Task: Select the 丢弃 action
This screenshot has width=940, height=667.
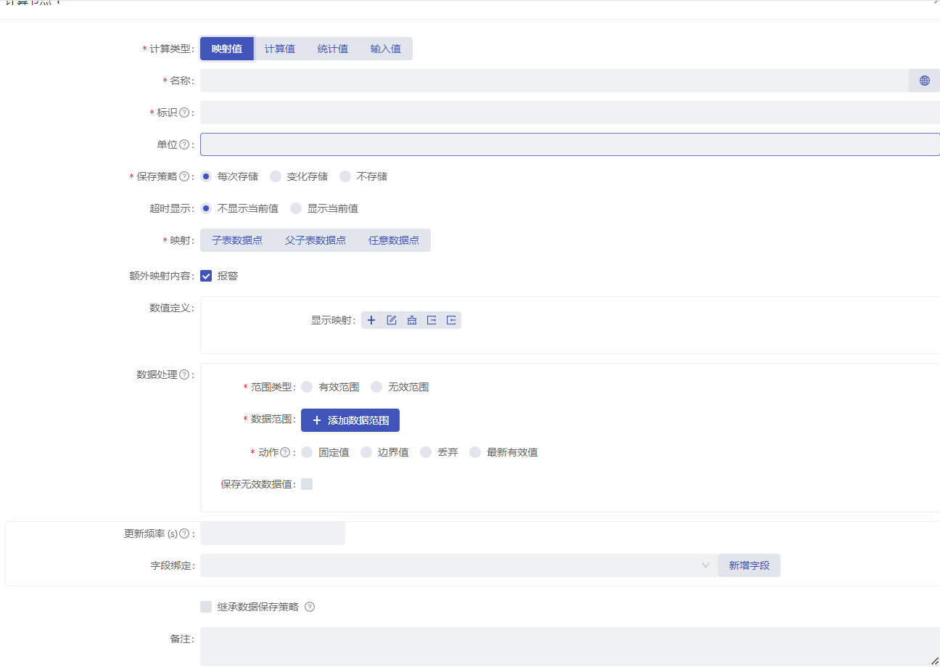Action: (426, 452)
